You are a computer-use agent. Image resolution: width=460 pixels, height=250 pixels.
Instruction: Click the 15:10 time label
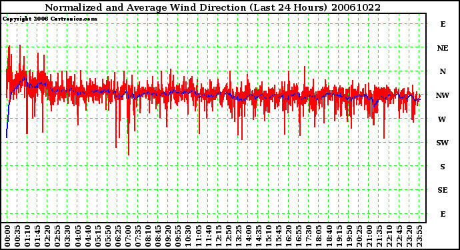pyautogui.click(x=269, y=236)
